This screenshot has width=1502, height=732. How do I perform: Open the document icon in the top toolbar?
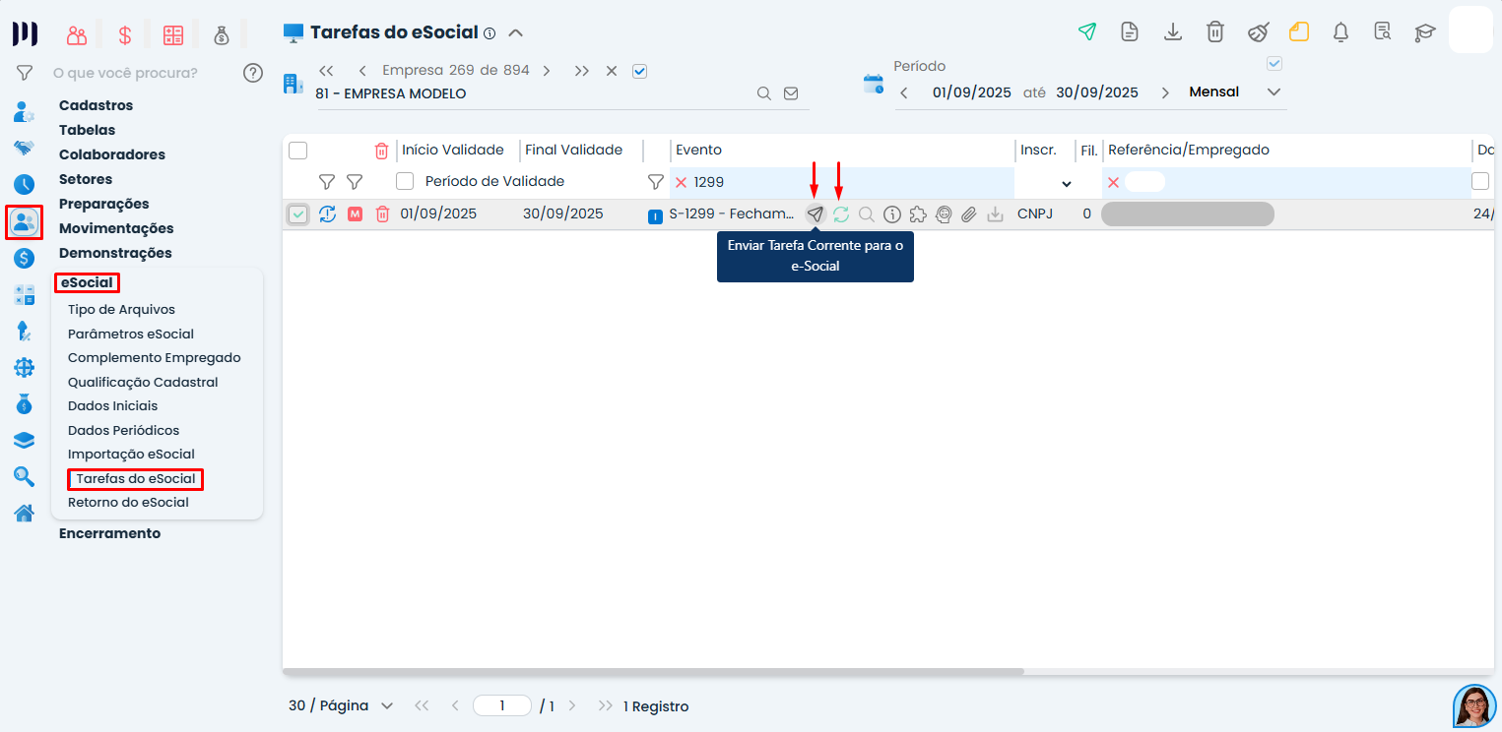point(1130,31)
